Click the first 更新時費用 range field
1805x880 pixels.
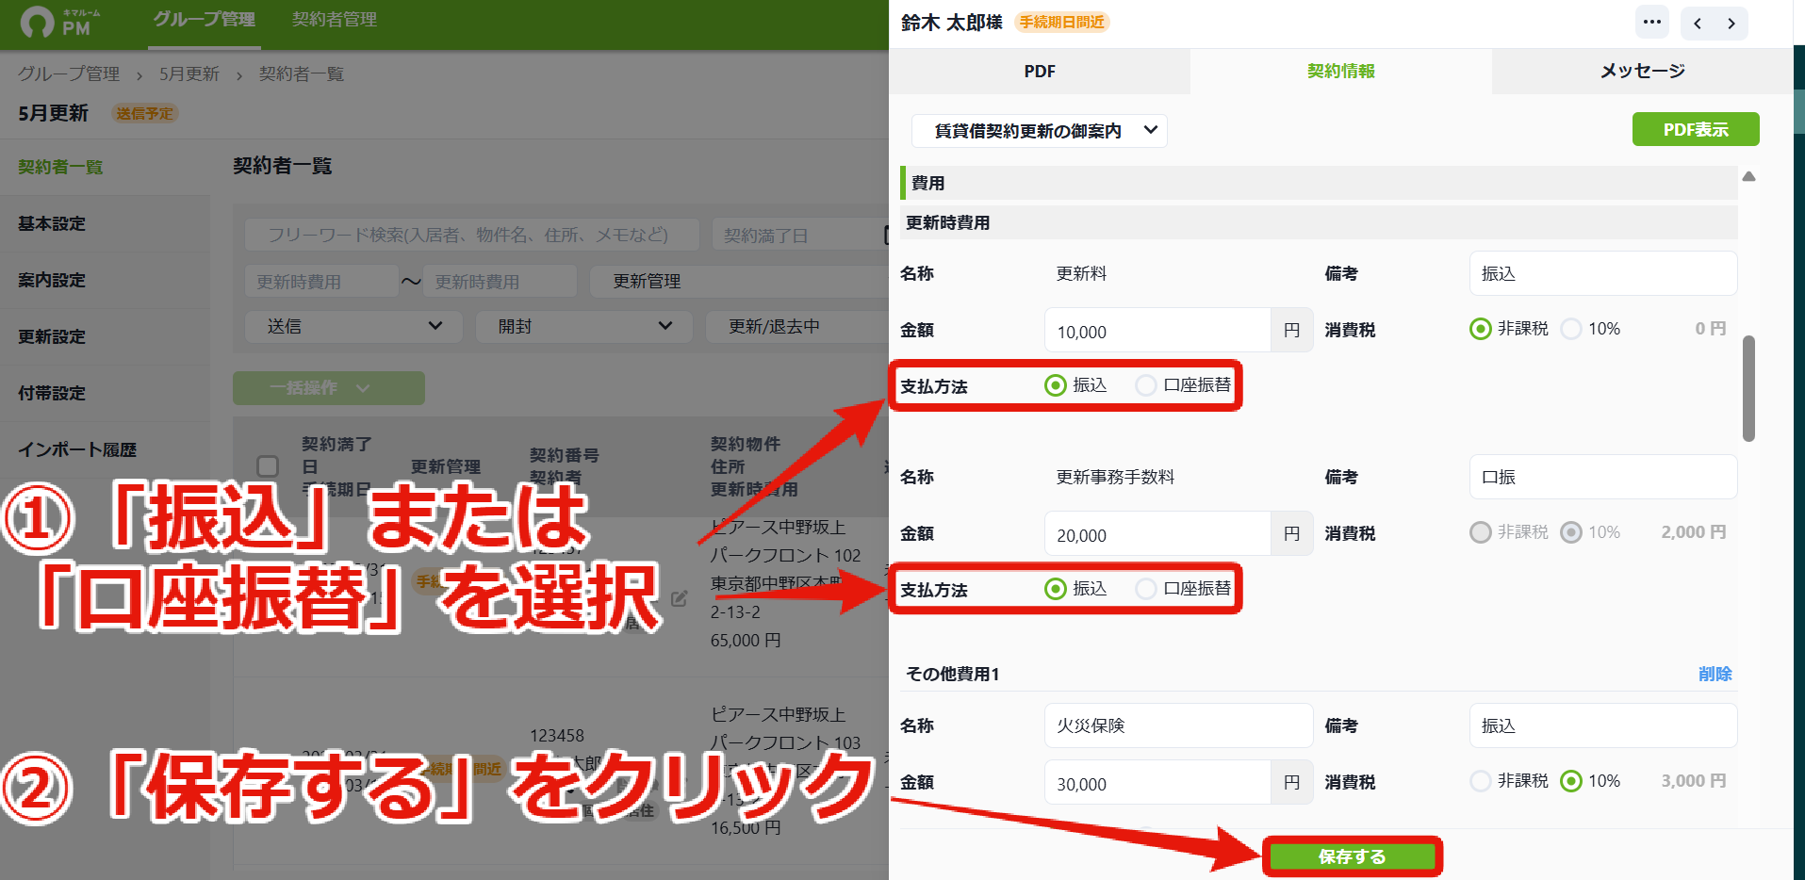click(x=320, y=281)
